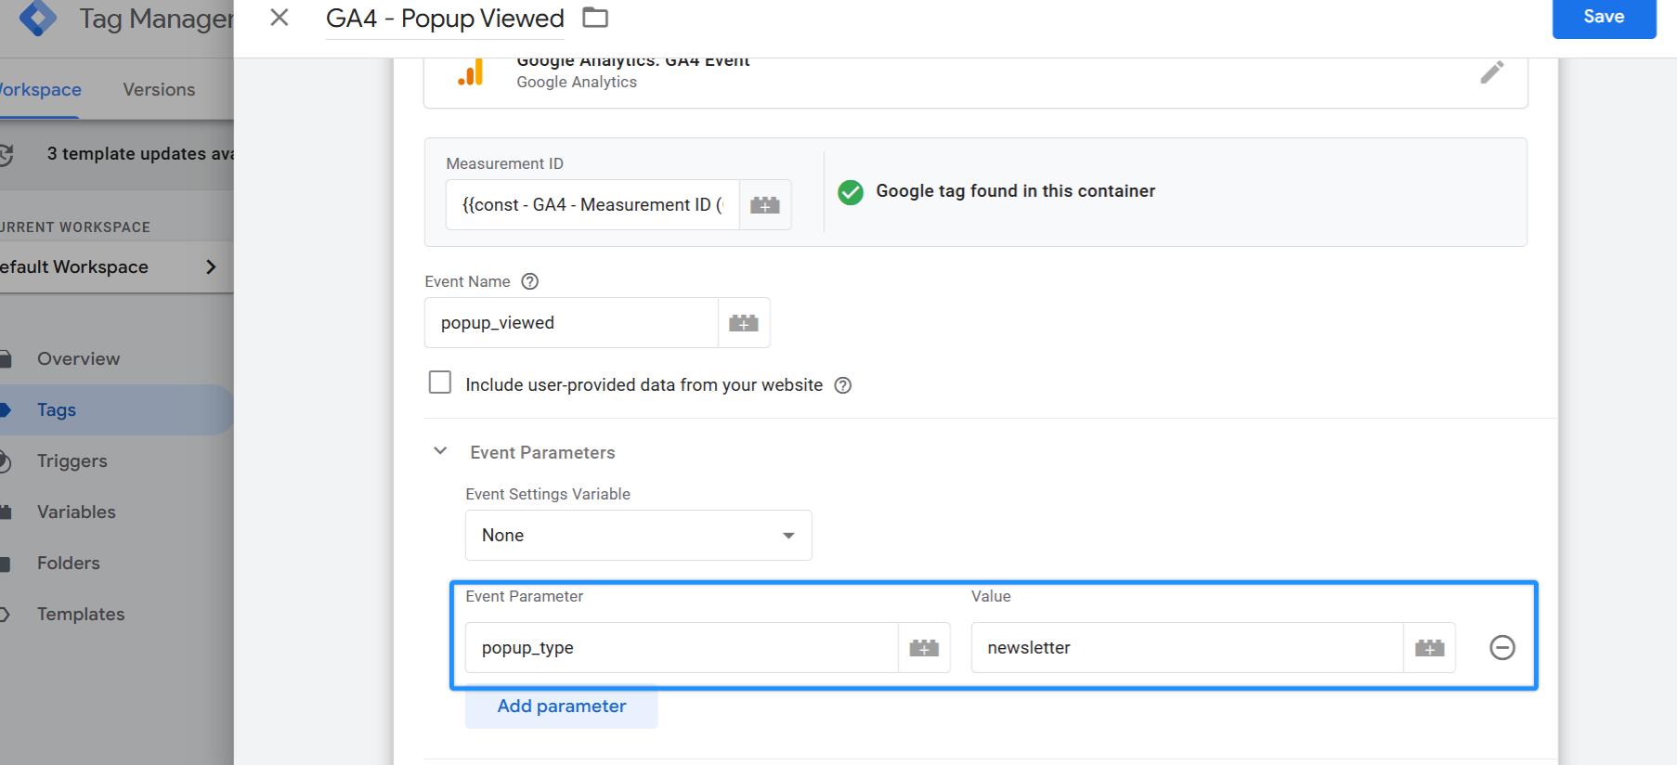Go to Templates in sidebar
Image resolution: width=1677 pixels, height=765 pixels.
[81, 615]
